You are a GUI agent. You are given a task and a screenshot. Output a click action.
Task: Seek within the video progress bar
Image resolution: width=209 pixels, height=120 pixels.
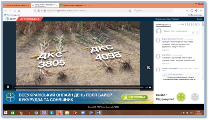pos(79,87)
